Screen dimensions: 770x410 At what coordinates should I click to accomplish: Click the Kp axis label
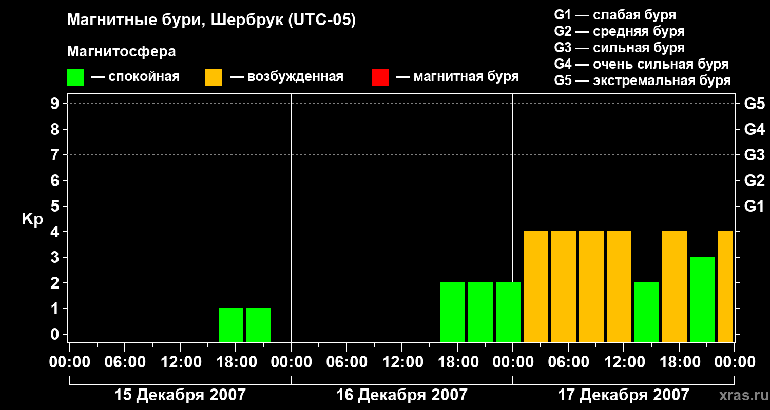coord(32,219)
